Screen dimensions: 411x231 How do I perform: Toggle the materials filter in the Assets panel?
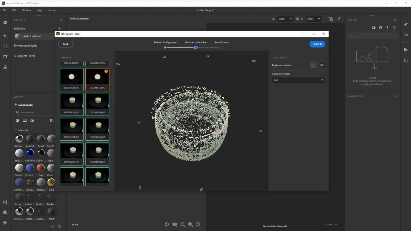coord(17,121)
